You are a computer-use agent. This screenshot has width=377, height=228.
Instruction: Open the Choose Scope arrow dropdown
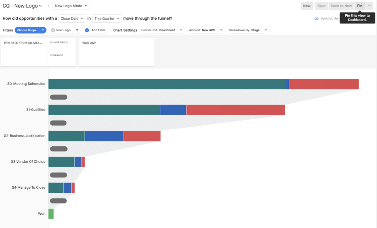coord(43,30)
